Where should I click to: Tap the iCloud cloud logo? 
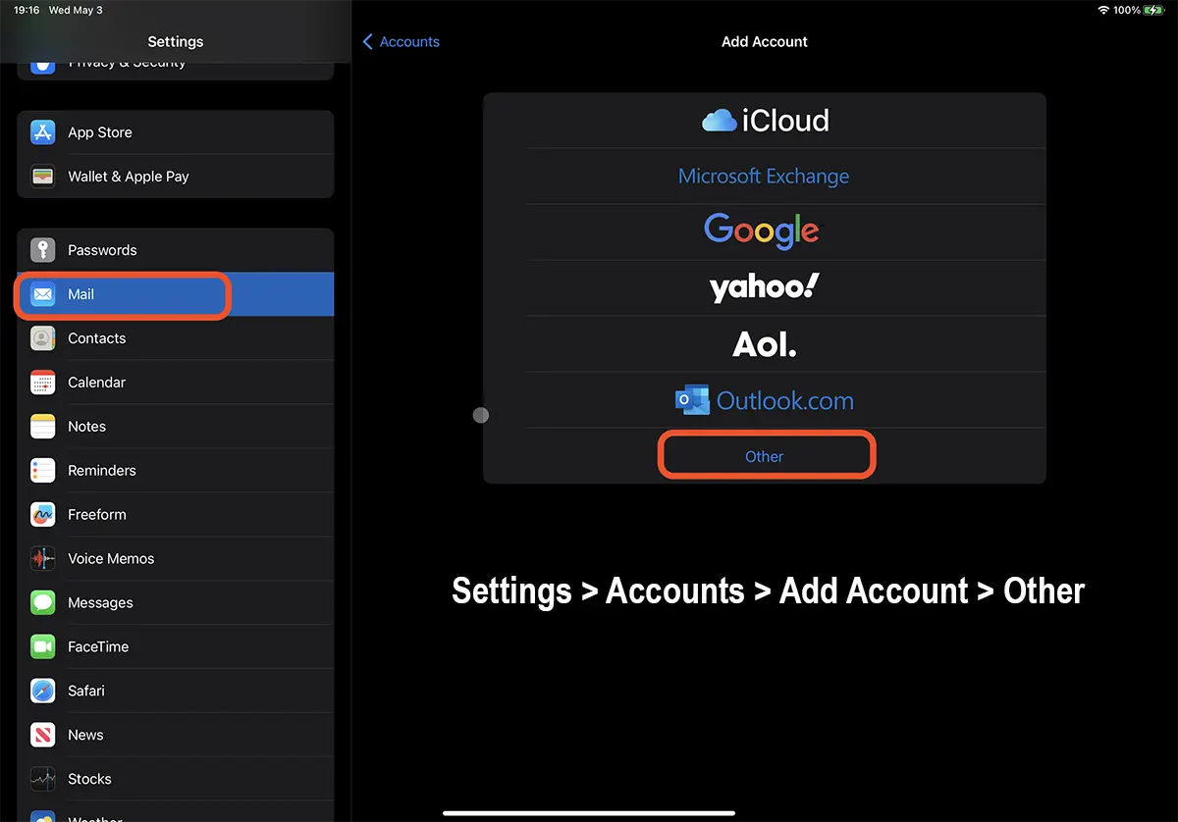point(720,120)
